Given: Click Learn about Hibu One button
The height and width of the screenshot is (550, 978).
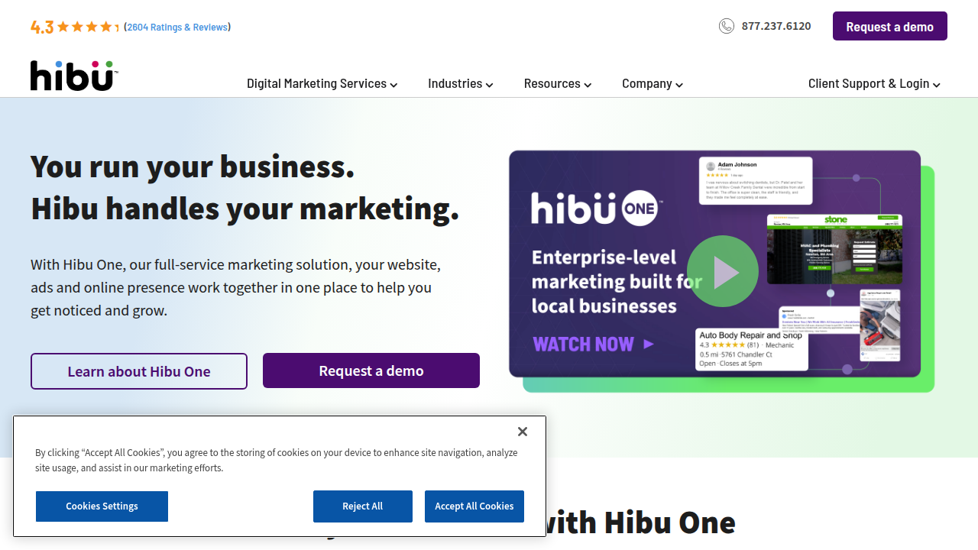Looking at the screenshot, I should (x=139, y=371).
